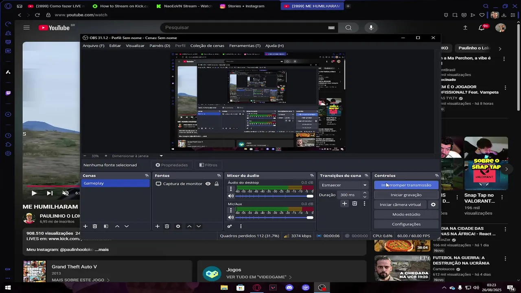Open options for Futebol na Guerra video

[x=505, y=259]
